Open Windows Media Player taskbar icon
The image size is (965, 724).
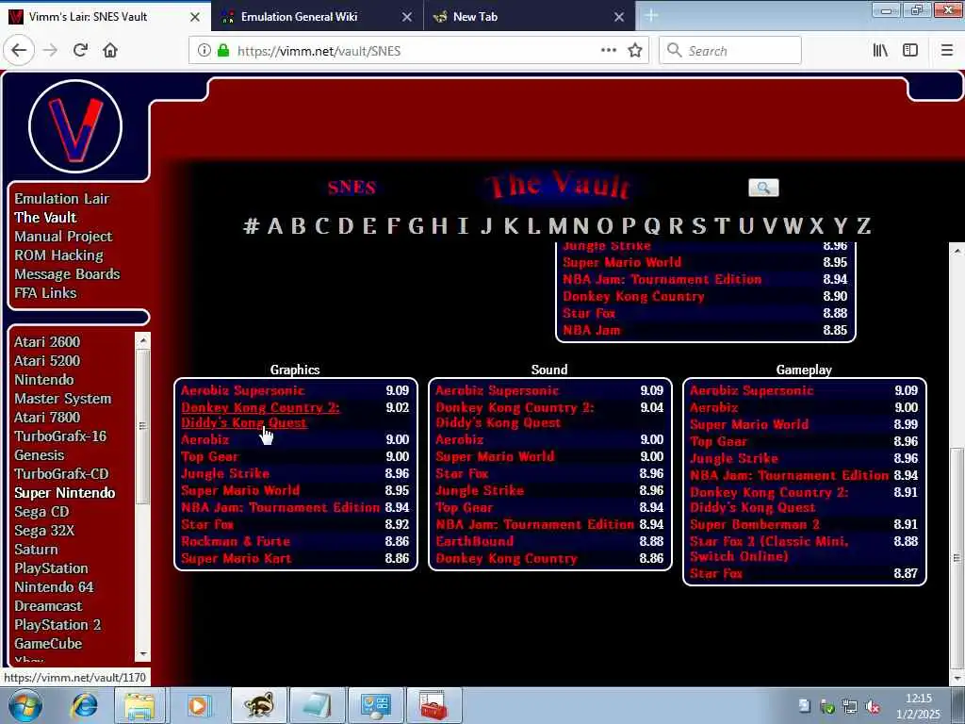tap(198, 705)
